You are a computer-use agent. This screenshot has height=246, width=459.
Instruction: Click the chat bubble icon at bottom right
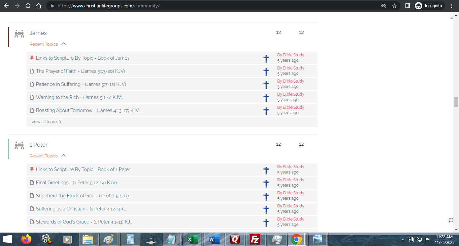(451, 220)
